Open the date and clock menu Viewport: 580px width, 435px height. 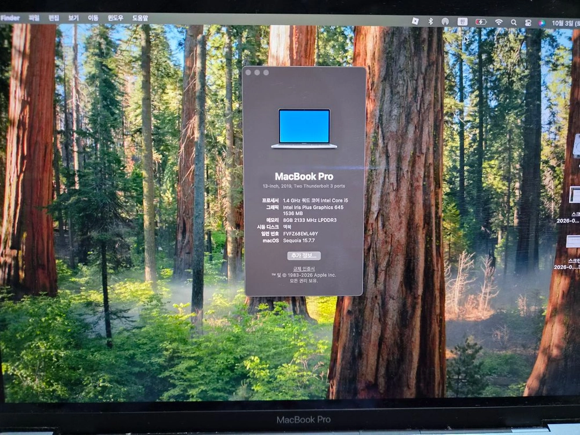(x=565, y=23)
